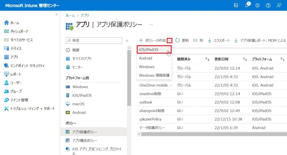
Task: Click the アプリ保護レポート download button
Action: click(260, 40)
